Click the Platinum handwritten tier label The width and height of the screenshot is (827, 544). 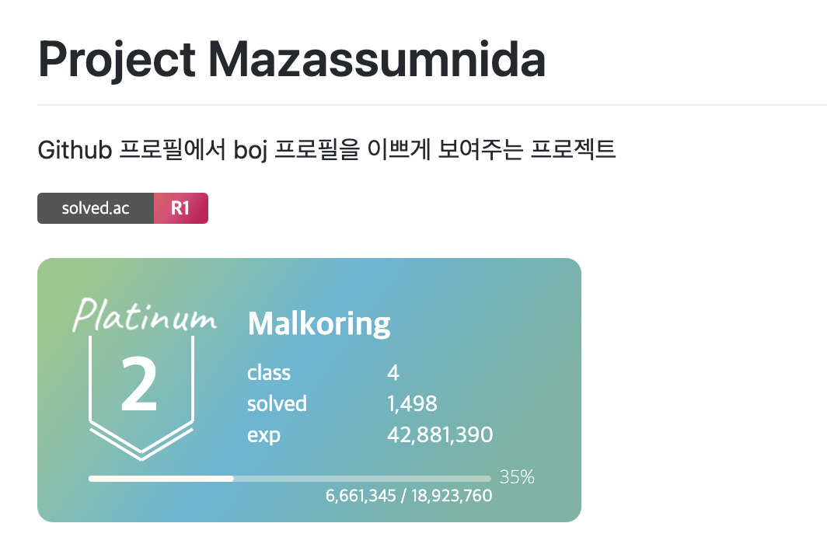point(144,316)
